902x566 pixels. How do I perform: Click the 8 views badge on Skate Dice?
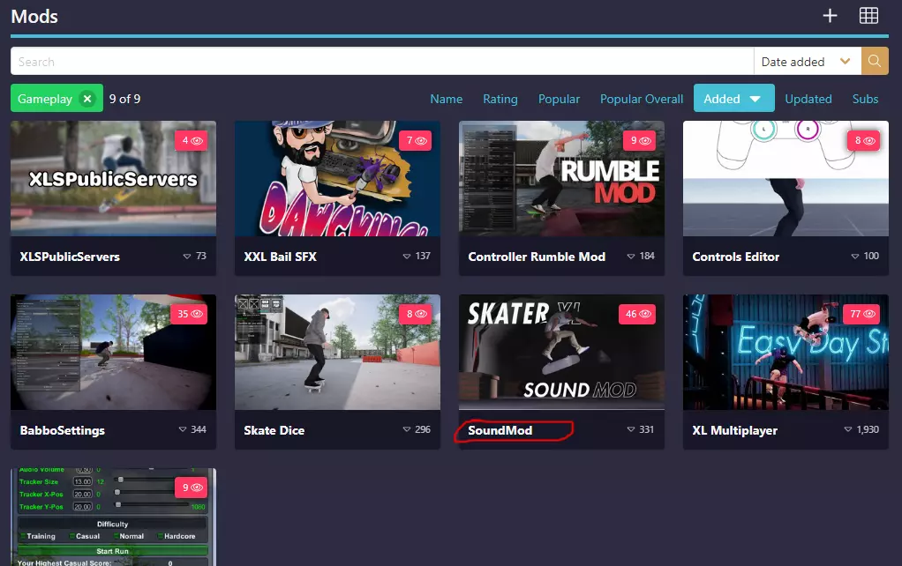(417, 315)
